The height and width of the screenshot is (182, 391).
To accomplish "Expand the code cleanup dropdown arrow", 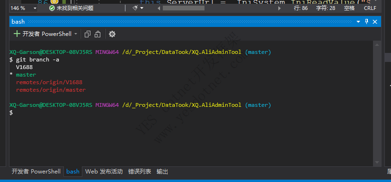I will coord(142,8).
